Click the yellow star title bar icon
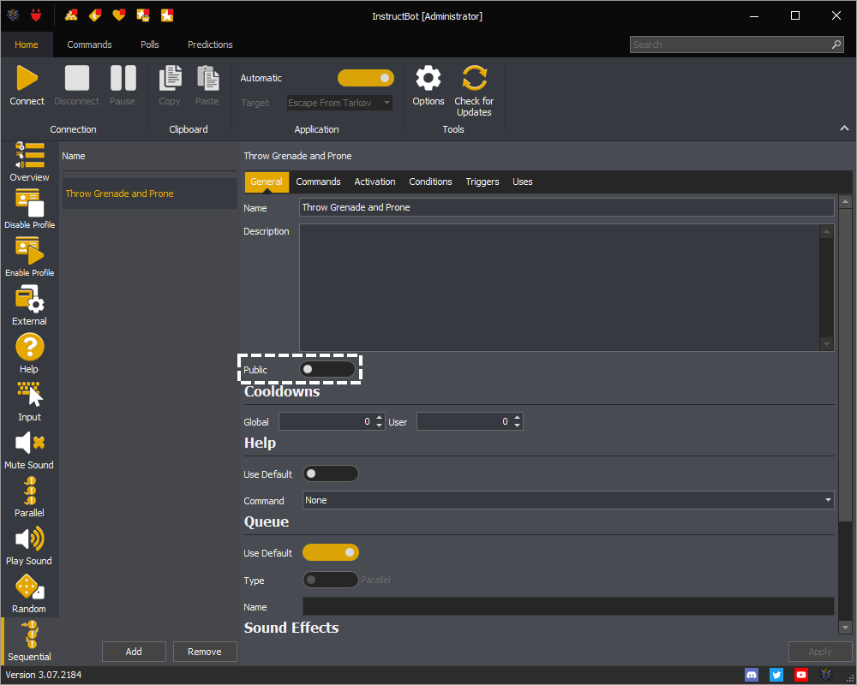The height and width of the screenshot is (685, 857). click(x=167, y=15)
